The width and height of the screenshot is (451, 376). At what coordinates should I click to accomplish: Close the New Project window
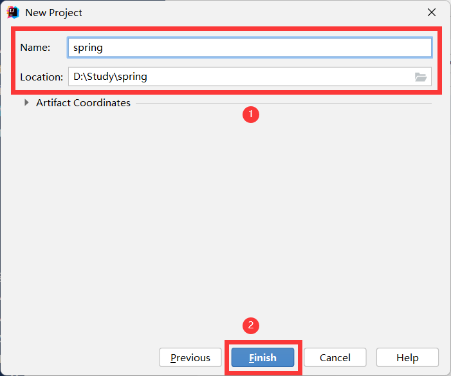tap(432, 12)
